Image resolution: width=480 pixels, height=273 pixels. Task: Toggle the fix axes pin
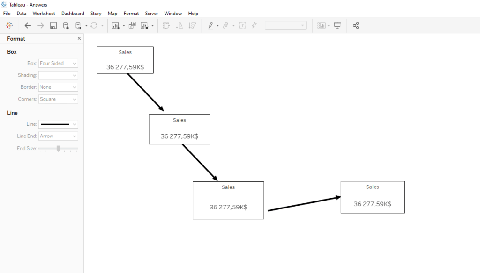pos(255,25)
